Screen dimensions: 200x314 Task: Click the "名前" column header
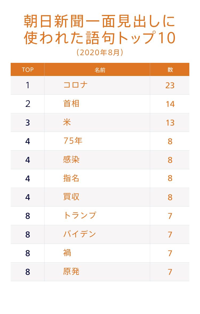click(100, 70)
